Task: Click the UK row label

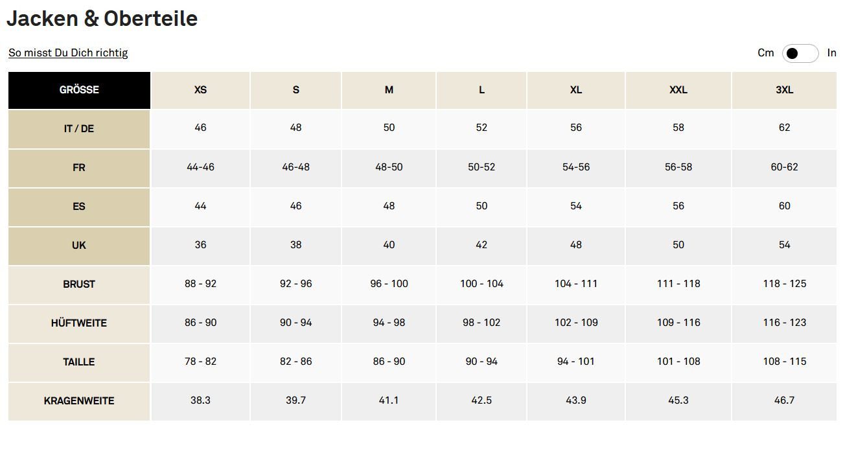Action: (x=79, y=246)
